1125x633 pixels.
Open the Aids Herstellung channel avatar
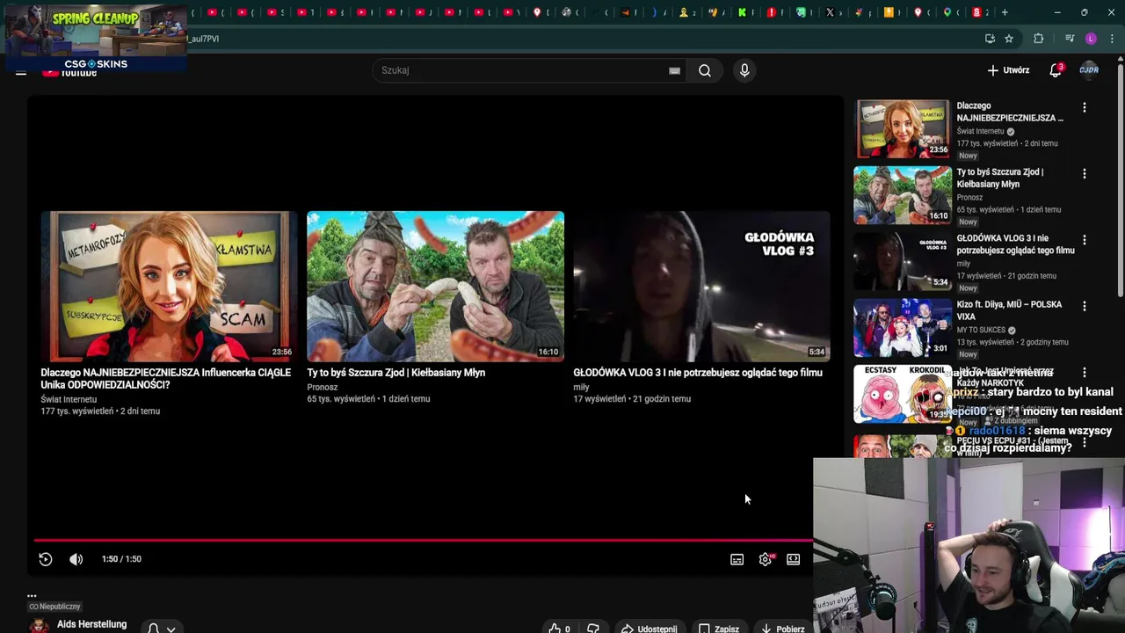pos(39,626)
